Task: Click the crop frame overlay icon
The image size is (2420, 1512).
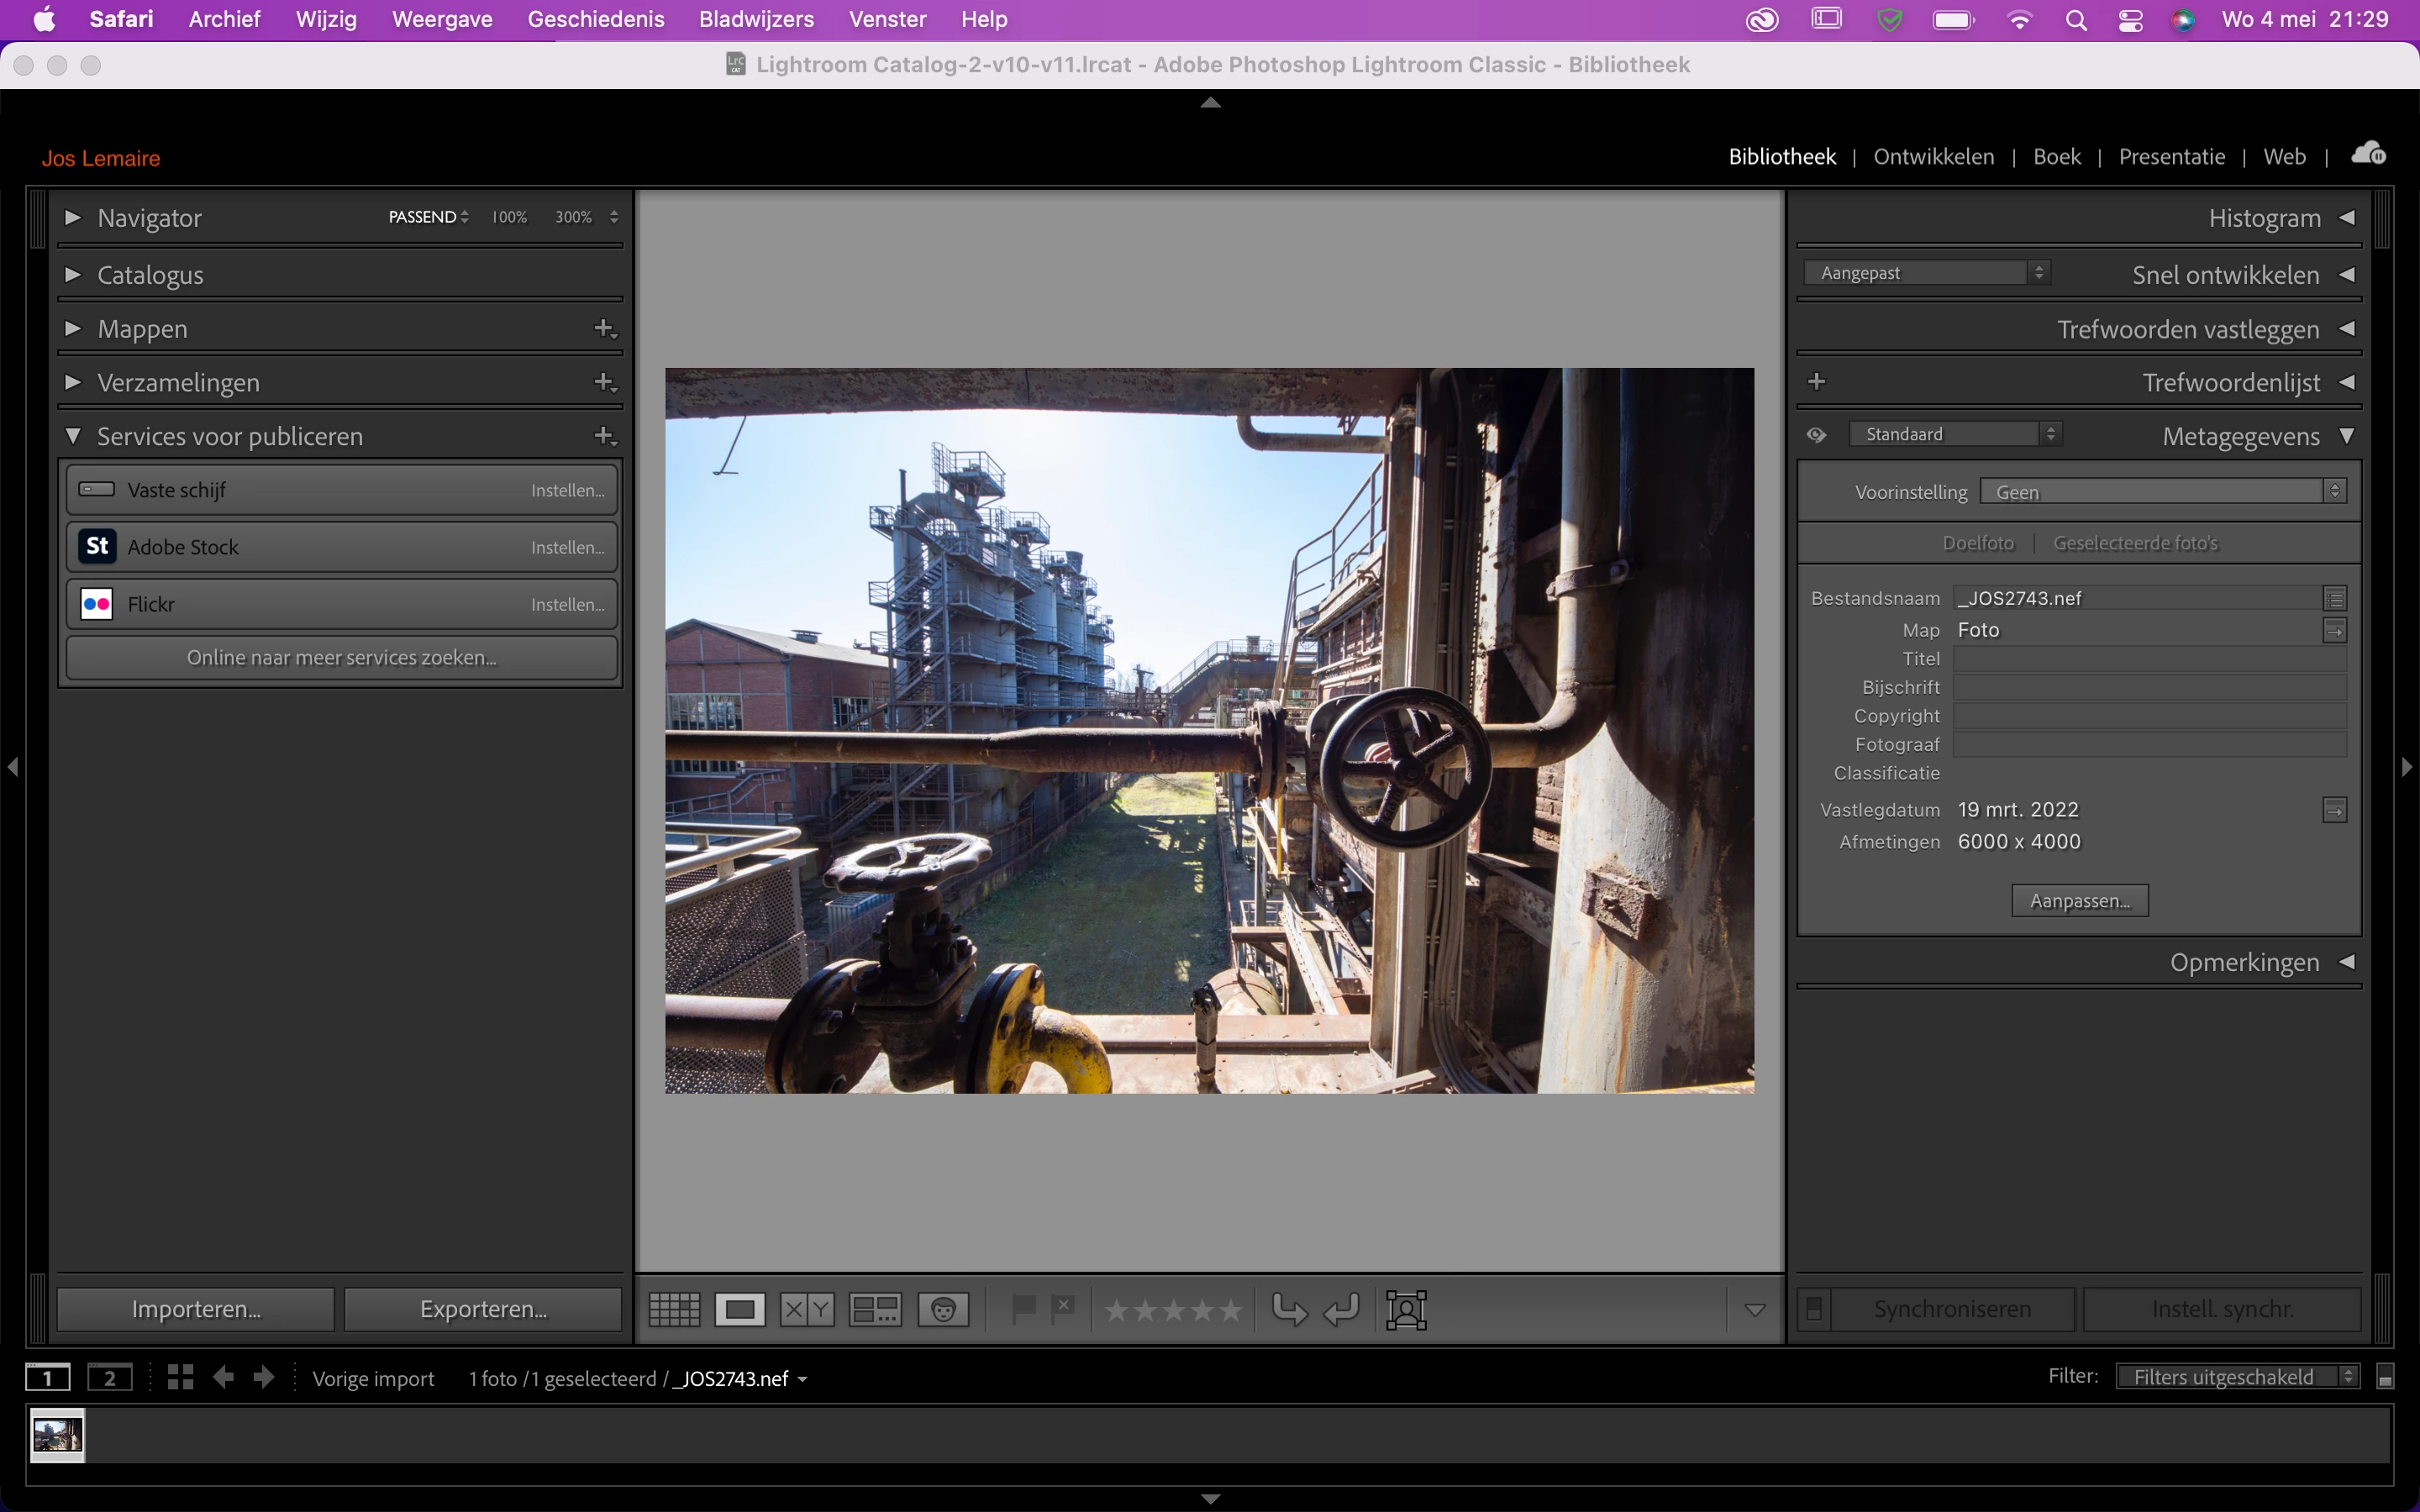Action: [1406, 1309]
